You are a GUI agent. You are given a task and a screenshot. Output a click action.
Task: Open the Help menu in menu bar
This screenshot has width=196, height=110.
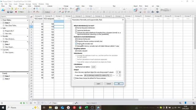[x=47, y=4]
